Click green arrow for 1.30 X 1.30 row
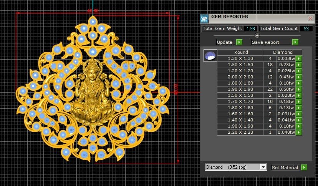Screen dimensions: 318x186 point(299,58)
